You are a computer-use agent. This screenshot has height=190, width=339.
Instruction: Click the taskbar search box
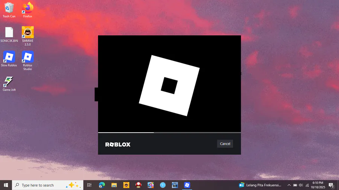[x=47, y=185]
